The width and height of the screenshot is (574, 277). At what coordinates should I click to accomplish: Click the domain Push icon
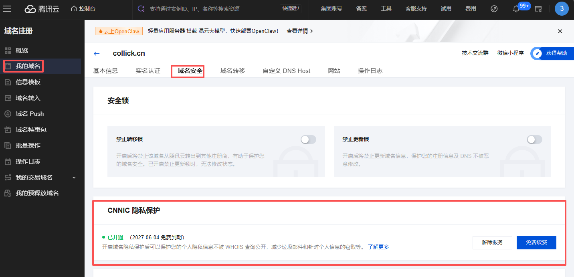8,114
